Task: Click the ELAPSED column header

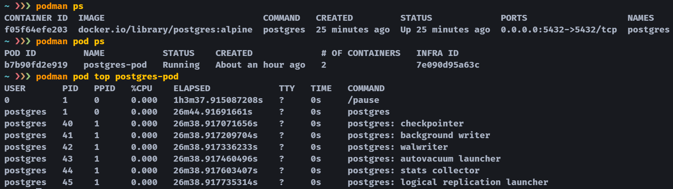Action: pyautogui.click(x=192, y=88)
